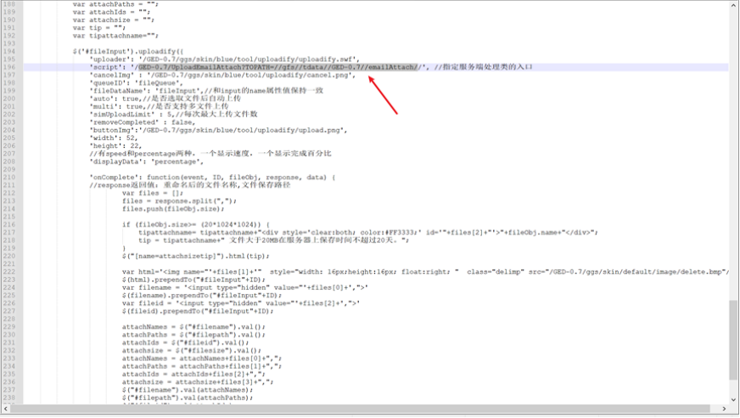Click the files = response.split line

coord(179,201)
